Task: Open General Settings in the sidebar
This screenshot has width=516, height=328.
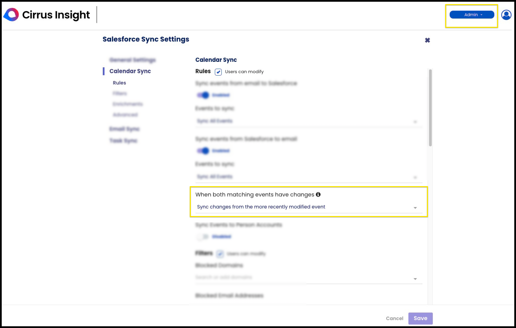Action: (132, 60)
